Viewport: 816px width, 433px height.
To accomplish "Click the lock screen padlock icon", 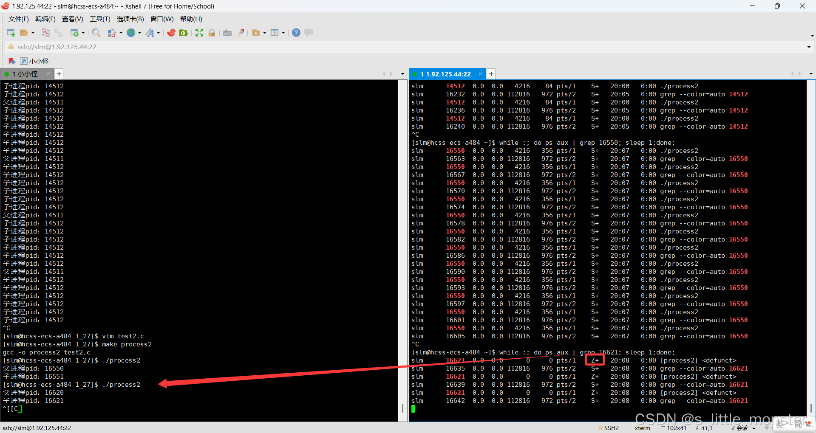I will pos(212,33).
